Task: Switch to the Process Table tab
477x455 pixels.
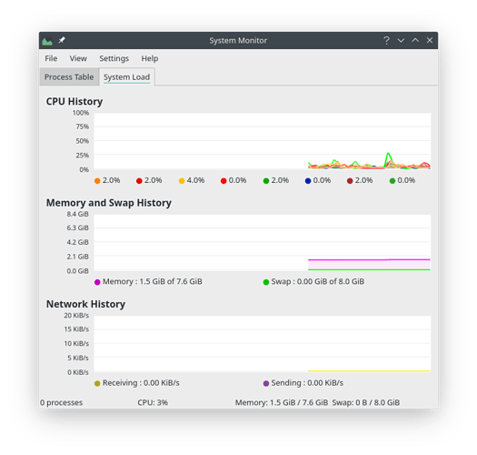Action: 69,76
